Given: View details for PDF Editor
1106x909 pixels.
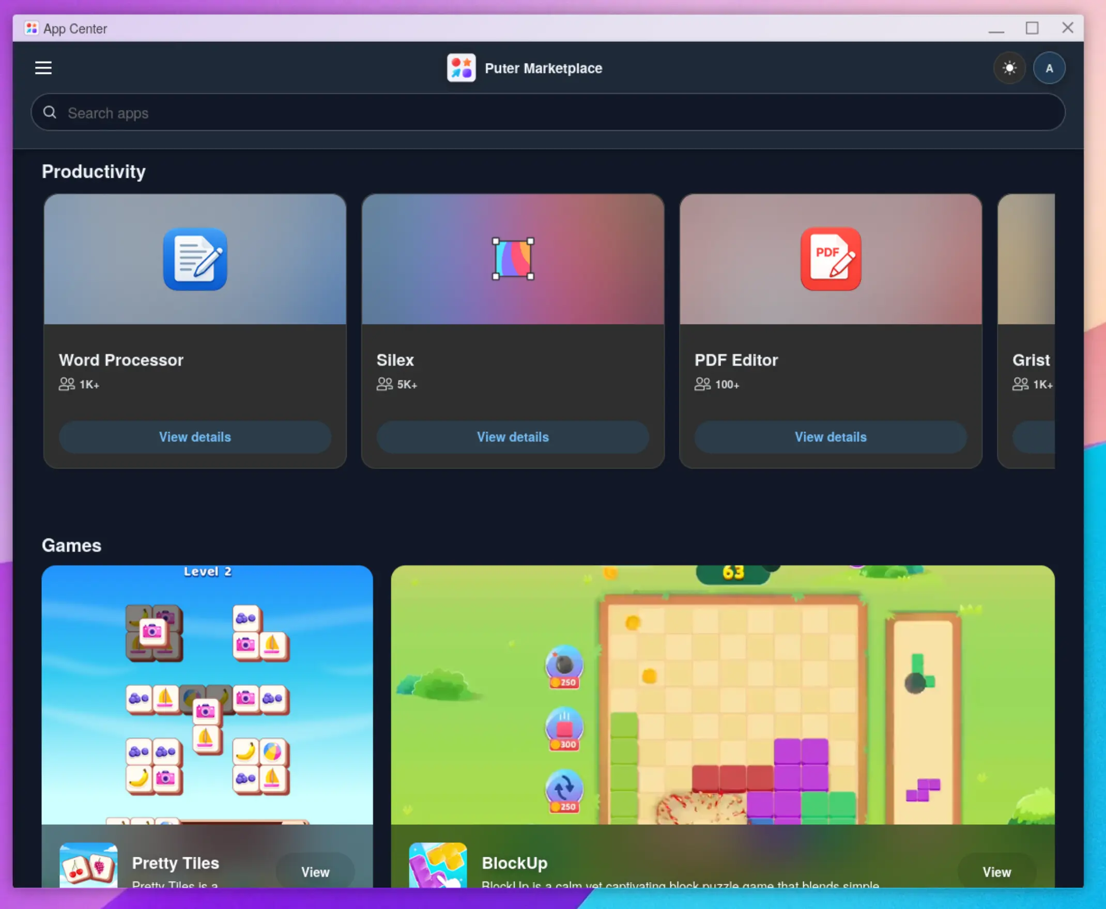Looking at the screenshot, I should [831, 437].
